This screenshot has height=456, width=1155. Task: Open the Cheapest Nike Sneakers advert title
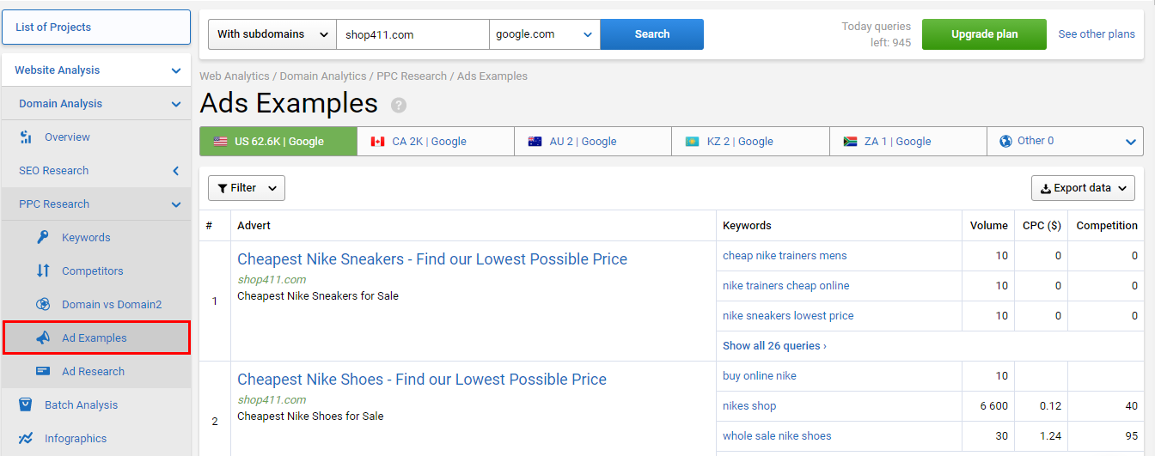pyautogui.click(x=432, y=259)
